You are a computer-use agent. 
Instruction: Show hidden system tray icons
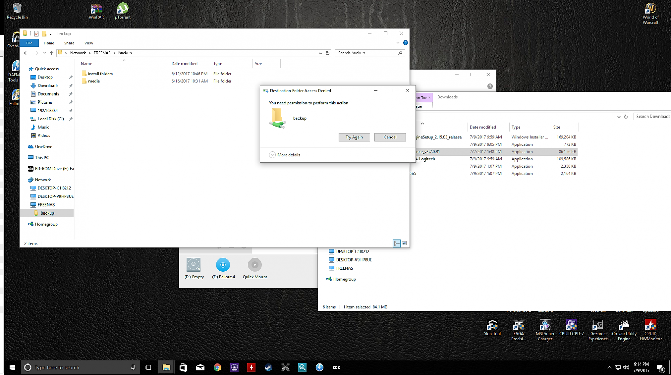pos(609,367)
